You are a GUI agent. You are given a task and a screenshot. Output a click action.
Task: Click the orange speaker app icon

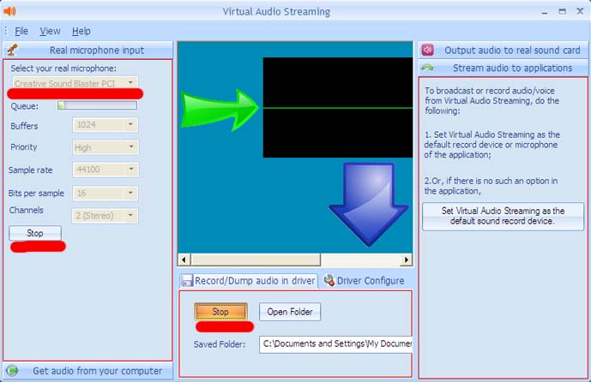(x=9, y=11)
